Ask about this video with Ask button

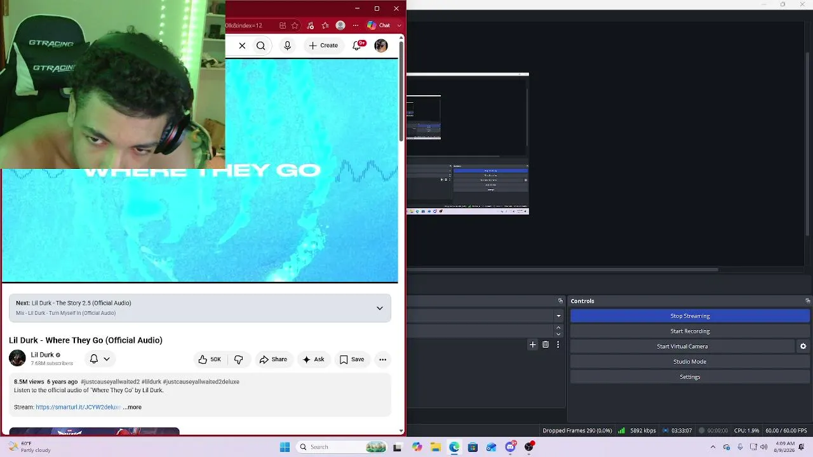314,359
